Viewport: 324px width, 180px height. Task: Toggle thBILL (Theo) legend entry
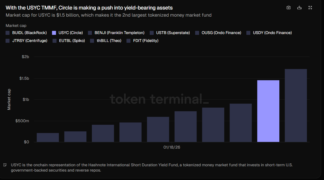tap(92, 41)
